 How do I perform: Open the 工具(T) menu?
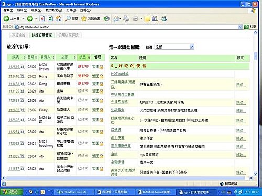tap(71, 10)
